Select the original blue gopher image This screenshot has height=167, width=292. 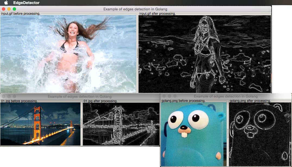[x=194, y=134]
